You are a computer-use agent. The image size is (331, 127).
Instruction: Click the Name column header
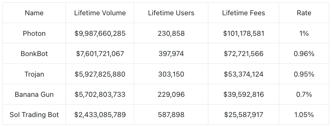point(34,13)
